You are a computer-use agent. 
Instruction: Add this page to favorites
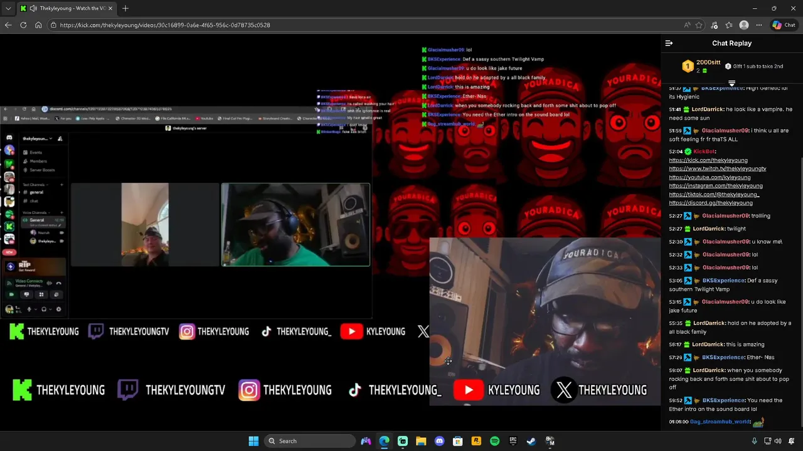pos(699,25)
